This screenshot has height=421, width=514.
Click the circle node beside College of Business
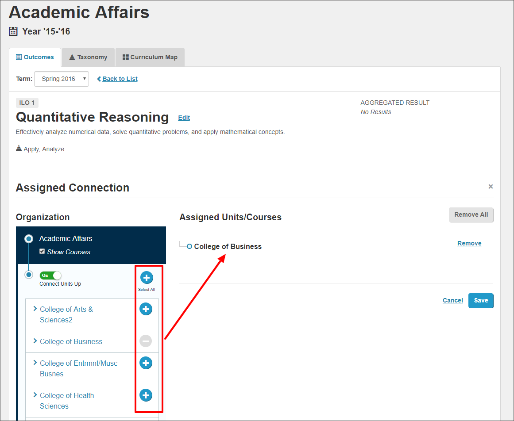189,246
